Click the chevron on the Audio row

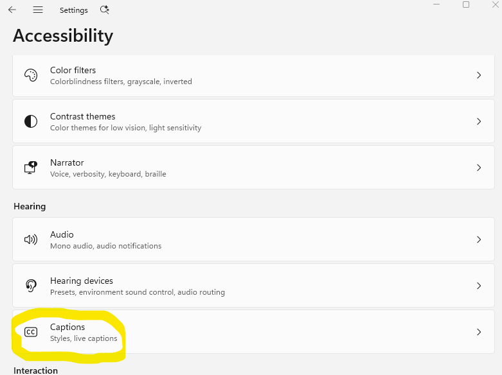pyautogui.click(x=479, y=240)
